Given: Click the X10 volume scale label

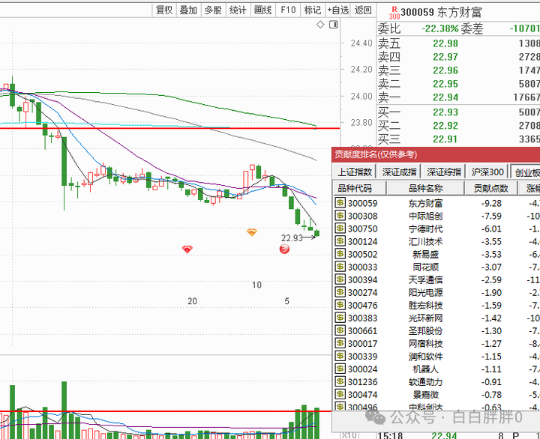Looking at the screenshot, I should coord(350,435).
